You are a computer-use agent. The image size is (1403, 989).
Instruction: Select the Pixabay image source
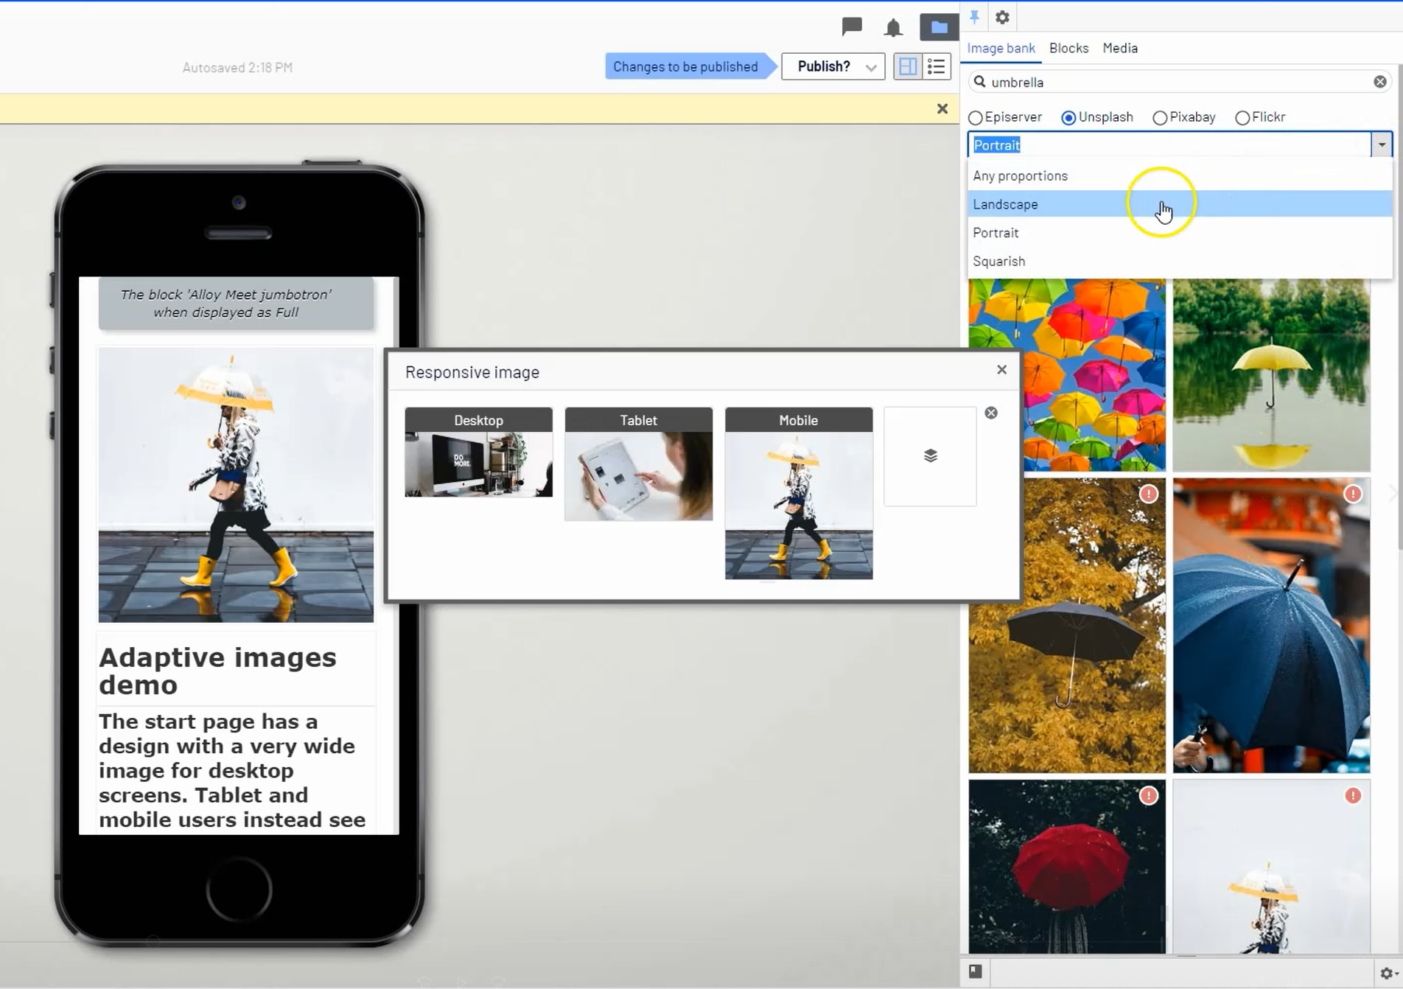point(1161,117)
